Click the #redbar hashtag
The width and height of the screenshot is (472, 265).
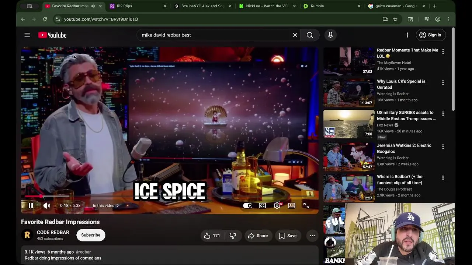tap(83, 252)
